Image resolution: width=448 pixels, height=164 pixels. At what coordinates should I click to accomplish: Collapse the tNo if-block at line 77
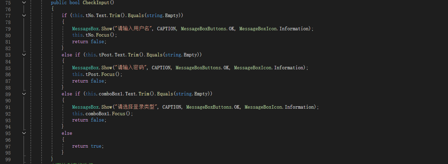tap(24, 16)
